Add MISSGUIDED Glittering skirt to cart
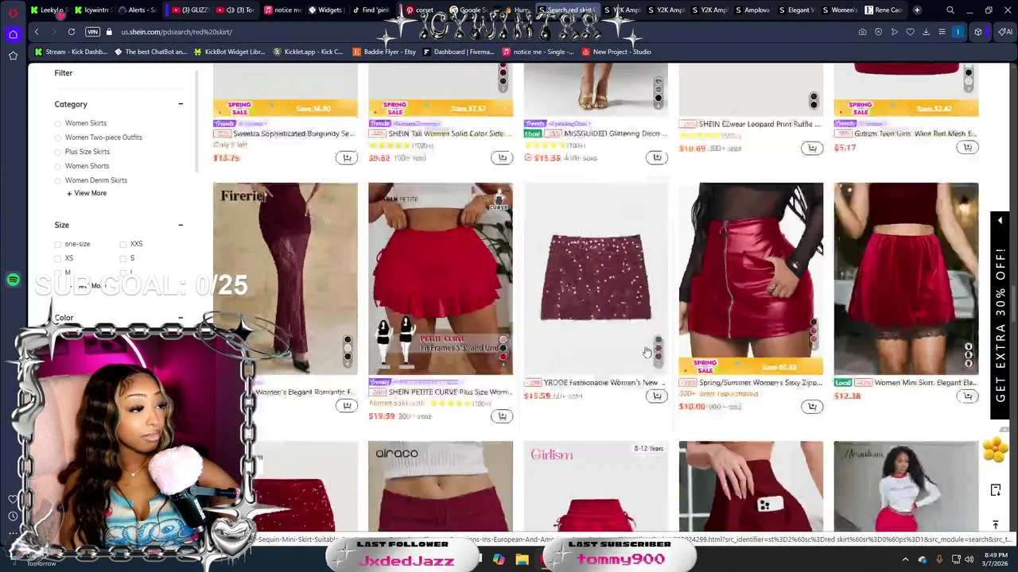 [657, 157]
